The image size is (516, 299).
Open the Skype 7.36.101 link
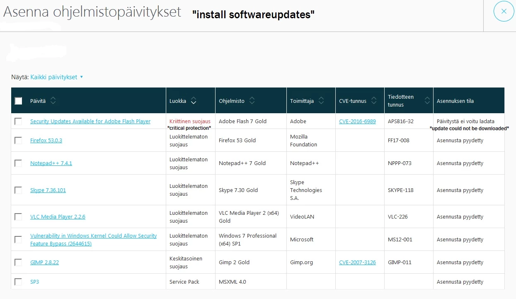48,190
